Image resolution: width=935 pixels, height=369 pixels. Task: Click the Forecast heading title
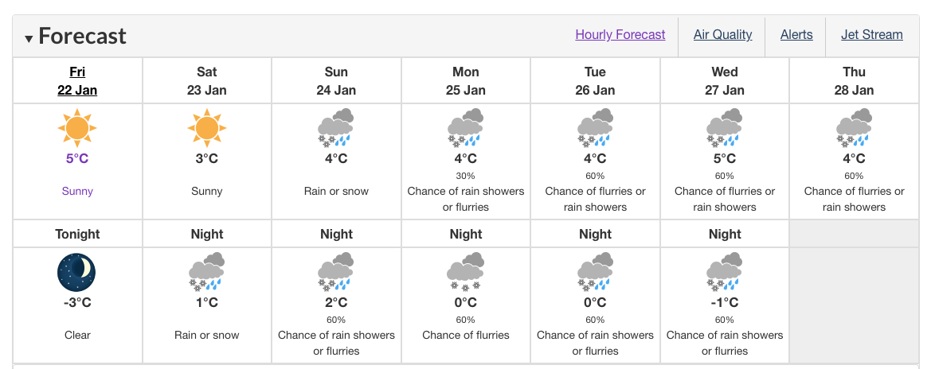click(x=82, y=37)
